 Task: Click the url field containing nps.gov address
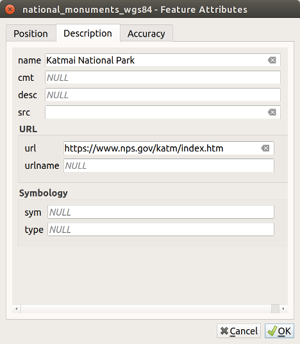click(x=169, y=148)
